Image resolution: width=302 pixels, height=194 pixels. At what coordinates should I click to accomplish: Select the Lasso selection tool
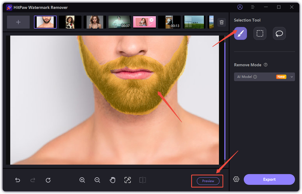(x=279, y=34)
